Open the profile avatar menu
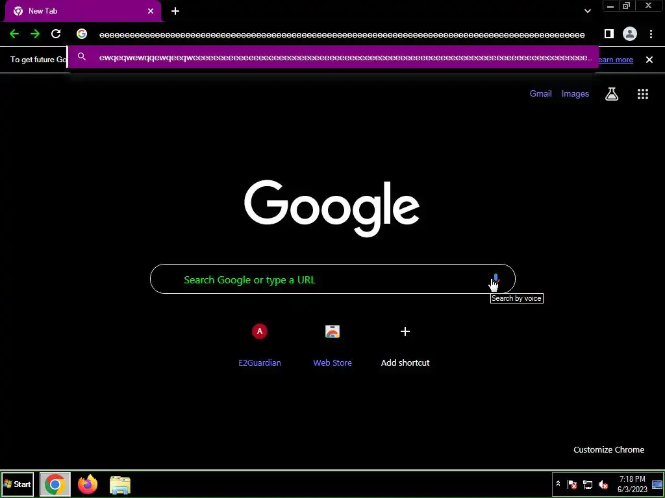 click(x=630, y=34)
